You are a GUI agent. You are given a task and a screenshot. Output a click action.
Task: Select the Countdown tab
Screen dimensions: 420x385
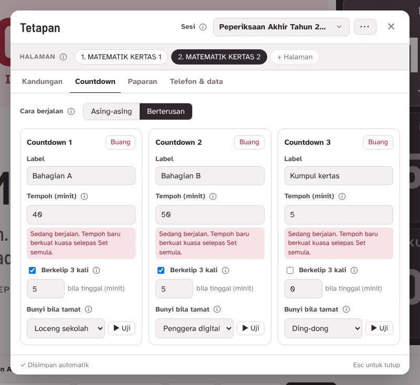pyautogui.click(x=95, y=82)
